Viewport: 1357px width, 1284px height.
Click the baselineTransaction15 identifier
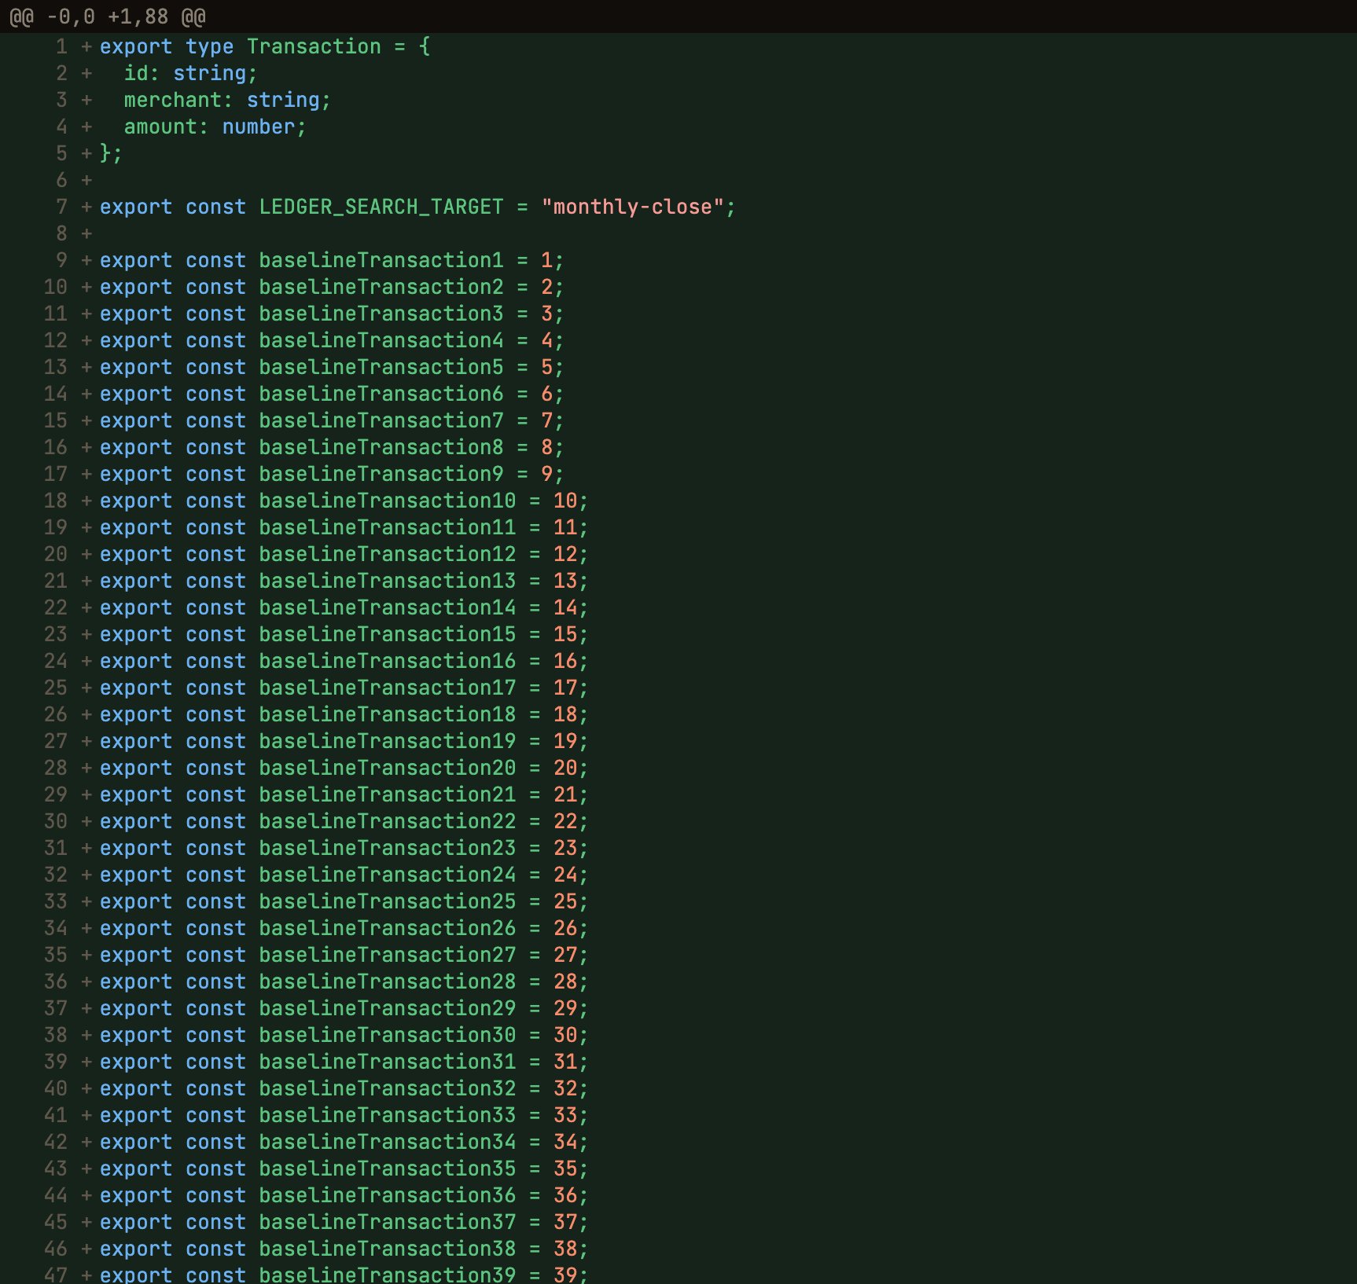pos(388,634)
